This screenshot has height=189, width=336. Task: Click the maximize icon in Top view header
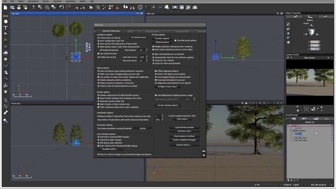pyautogui.click(x=141, y=14)
